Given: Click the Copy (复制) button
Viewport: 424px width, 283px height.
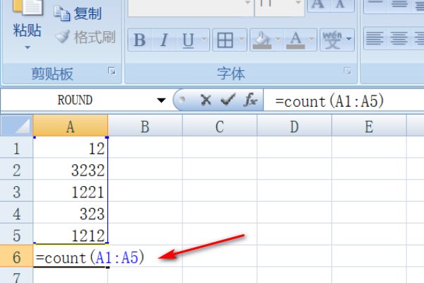Looking at the screenshot, I should click(78, 13).
